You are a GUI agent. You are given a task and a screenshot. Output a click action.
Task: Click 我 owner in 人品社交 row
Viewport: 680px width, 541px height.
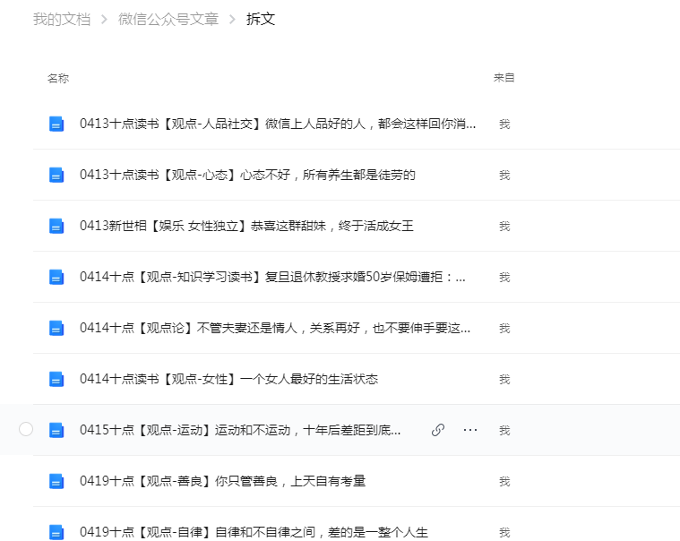pyautogui.click(x=504, y=125)
